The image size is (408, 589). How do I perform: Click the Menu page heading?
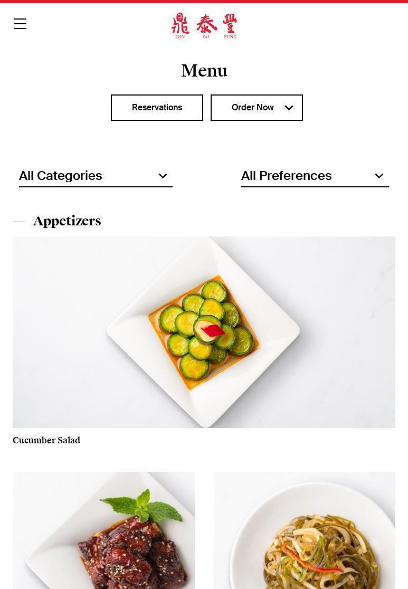pyautogui.click(x=204, y=71)
